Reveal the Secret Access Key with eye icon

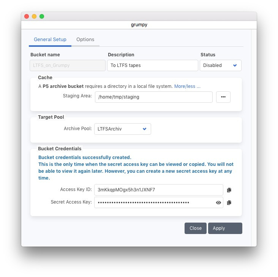218,203
